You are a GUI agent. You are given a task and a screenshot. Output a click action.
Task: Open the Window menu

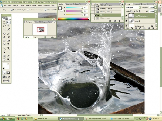tap(46, 6)
